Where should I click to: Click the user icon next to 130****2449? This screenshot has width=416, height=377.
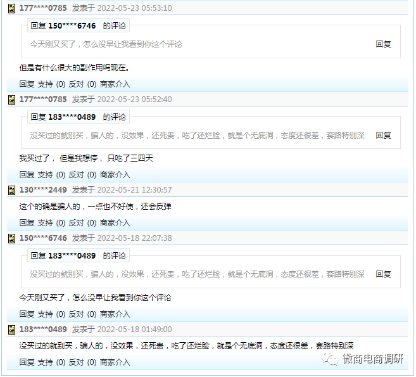(11, 190)
